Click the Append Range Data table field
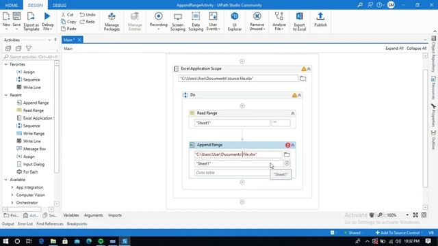Screen dimensions: 438x246 (232, 173)
